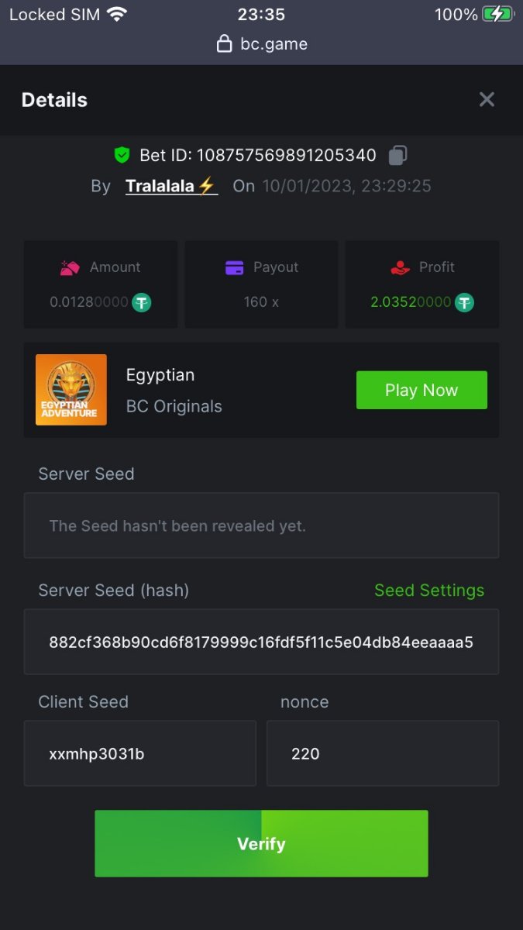
Task: Tap the Tether coin beside the Profit value
Action: tap(464, 302)
